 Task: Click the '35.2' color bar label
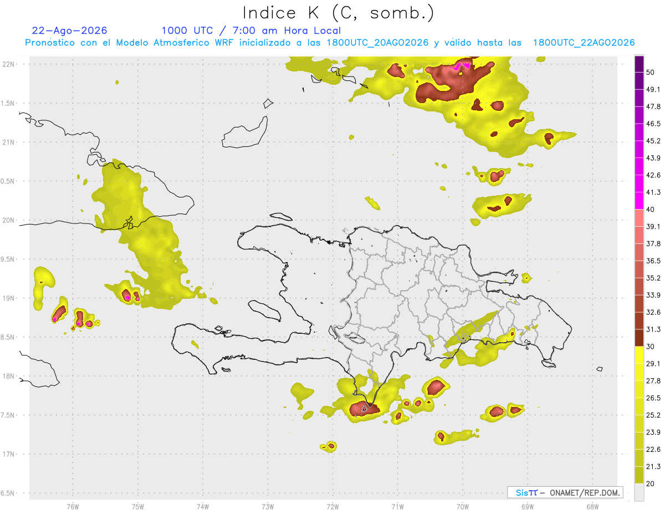click(x=653, y=278)
